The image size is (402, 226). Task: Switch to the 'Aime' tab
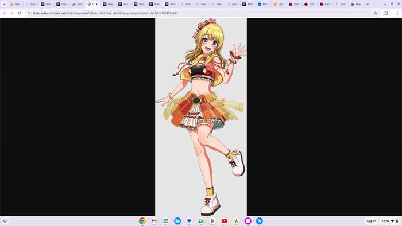coord(77,4)
